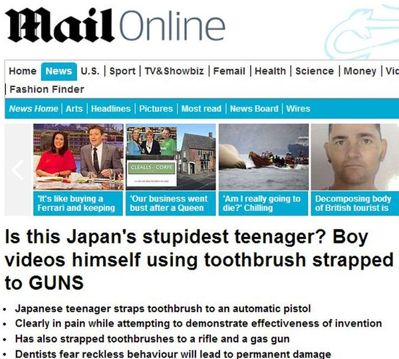Image resolution: width=399 pixels, height=359 pixels.
Task: Open the Money section
Action: (360, 71)
